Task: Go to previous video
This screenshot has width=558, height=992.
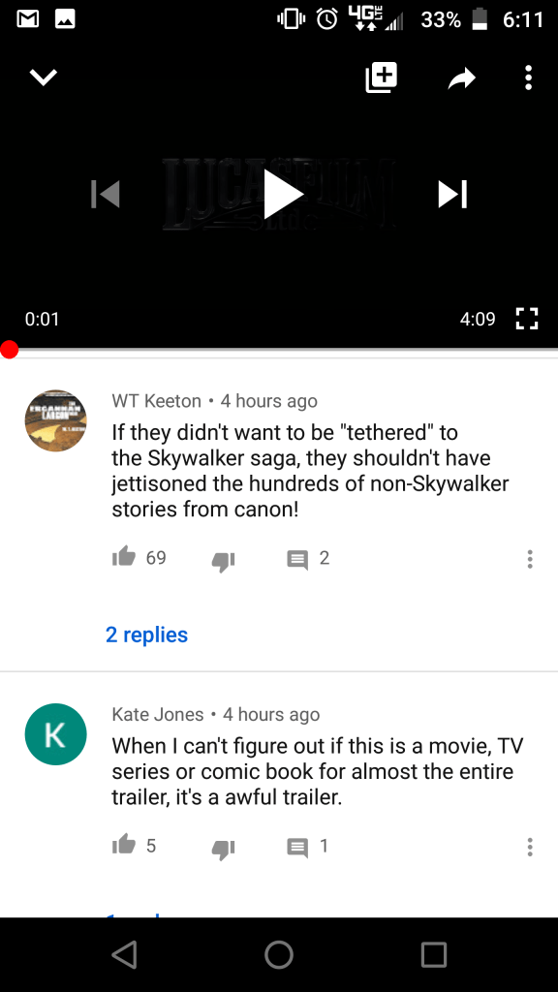Action: 106,194
